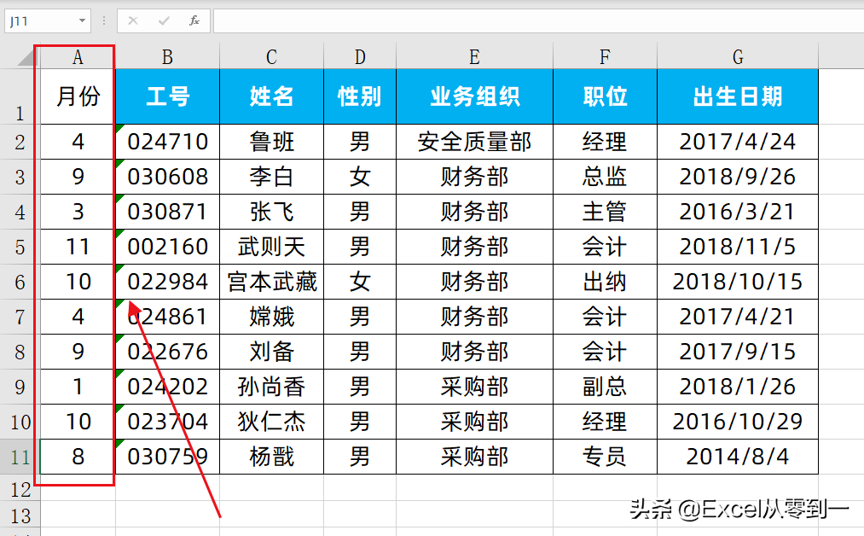Click the Insert Function fx icon

[194, 21]
